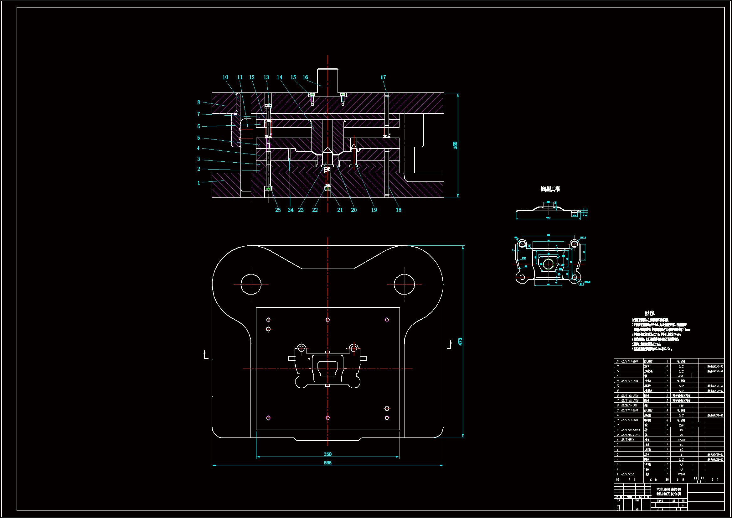Click the workpiece drawing title above side profile

point(550,189)
